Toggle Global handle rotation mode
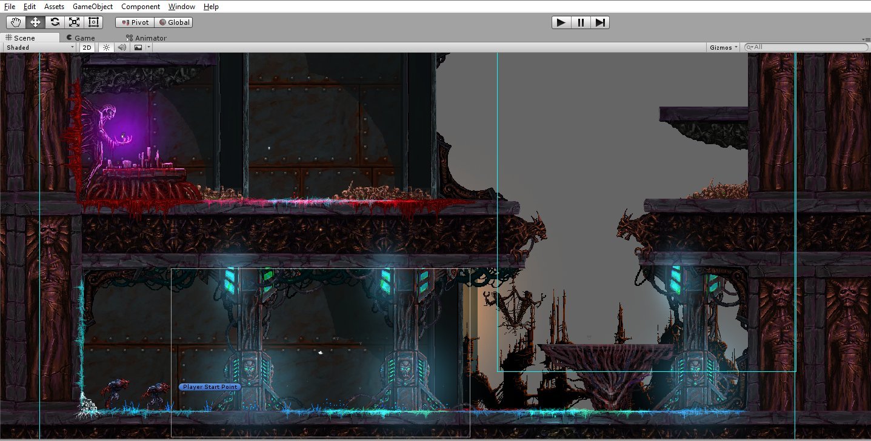The image size is (871, 441). tap(173, 22)
